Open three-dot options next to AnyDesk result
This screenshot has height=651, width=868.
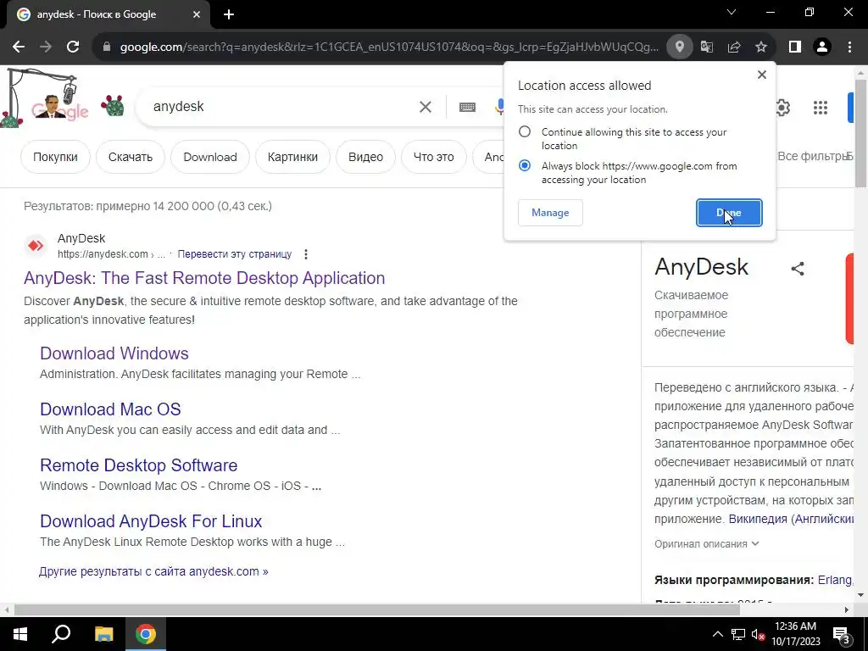point(305,254)
